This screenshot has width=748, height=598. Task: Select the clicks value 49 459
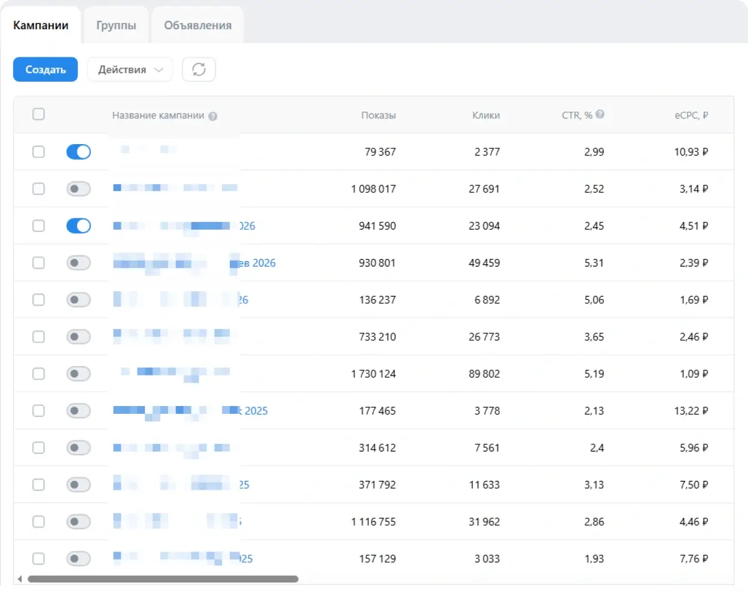pos(484,263)
